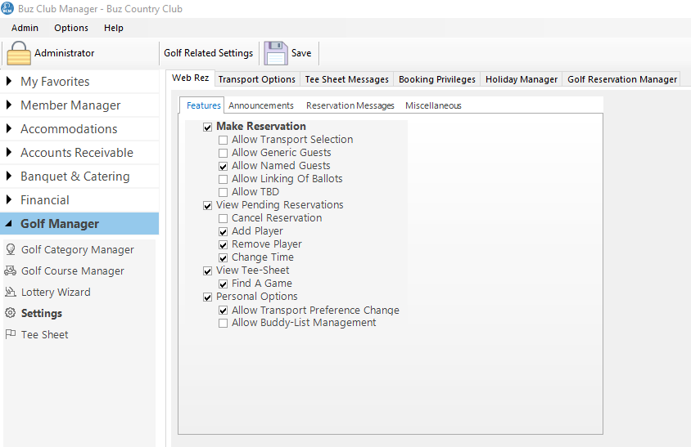
Task: Click the Settings gear icon in sidebar
Action: [x=11, y=314]
